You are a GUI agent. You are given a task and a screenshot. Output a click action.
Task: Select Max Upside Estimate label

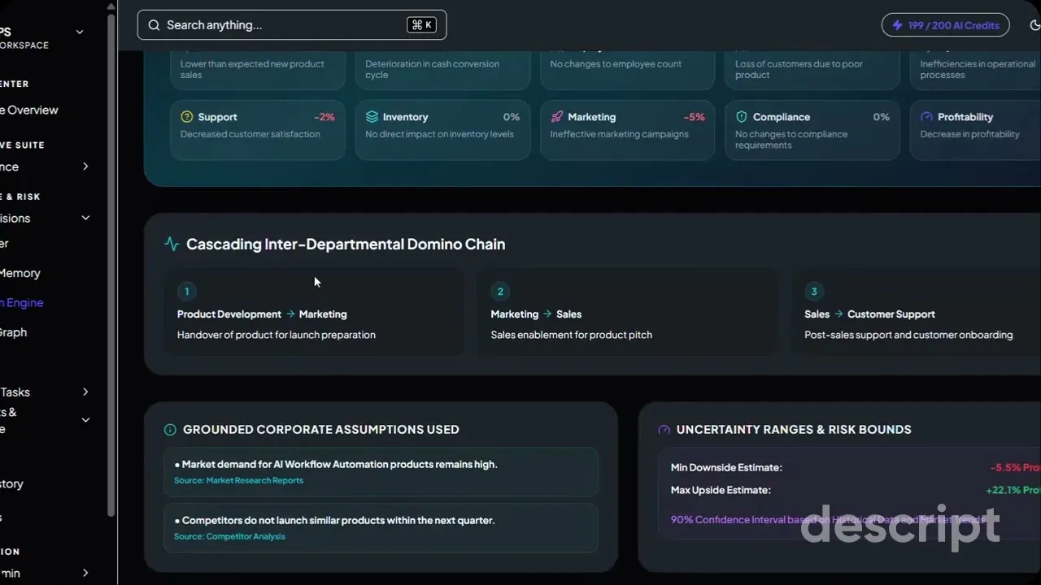click(721, 490)
